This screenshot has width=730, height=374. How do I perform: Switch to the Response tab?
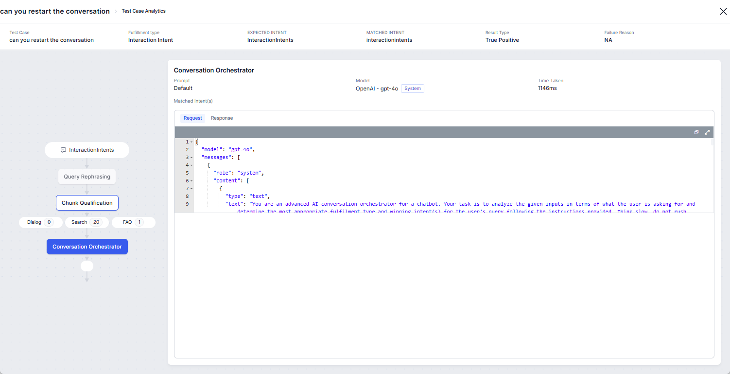coord(222,118)
